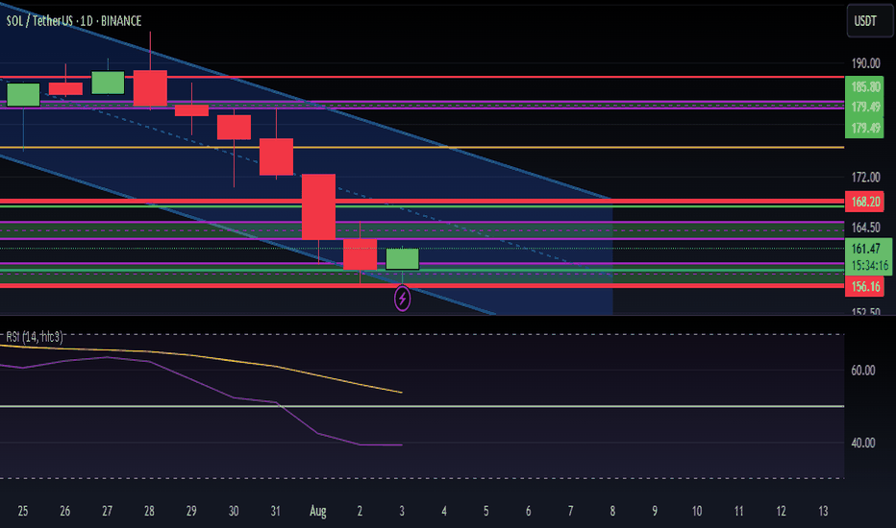The height and width of the screenshot is (528, 896).
Task: Click date 28 on the time axis
Action: click(149, 511)
